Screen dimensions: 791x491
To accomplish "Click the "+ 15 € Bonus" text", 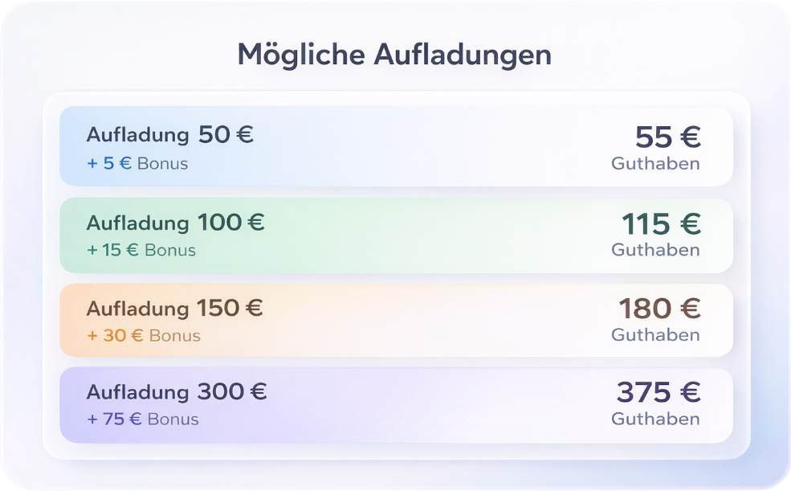I will coord(141,250).
